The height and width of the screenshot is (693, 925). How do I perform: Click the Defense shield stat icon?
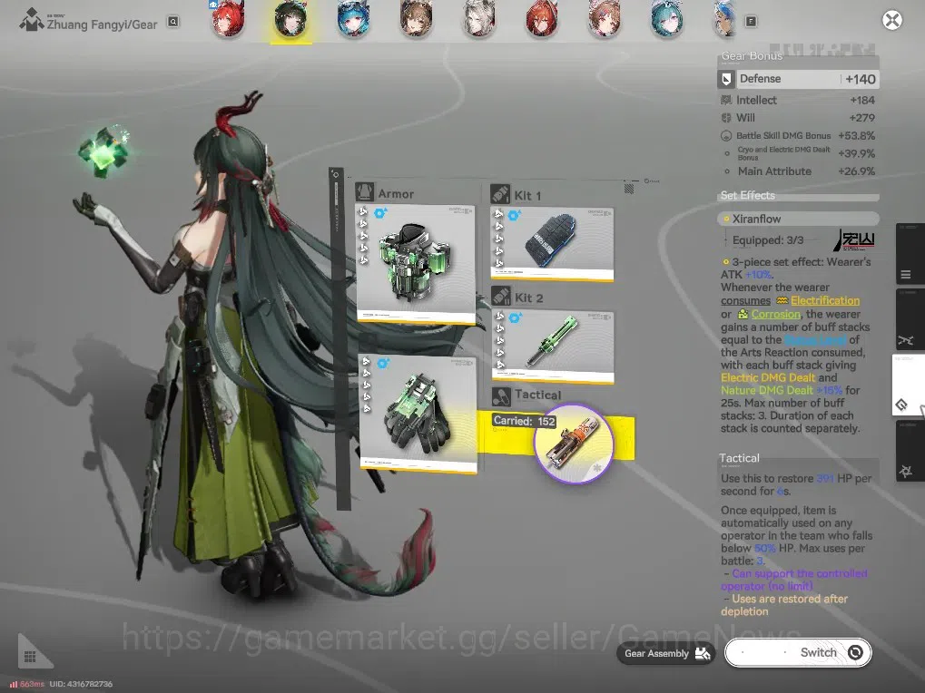(726, 79)
